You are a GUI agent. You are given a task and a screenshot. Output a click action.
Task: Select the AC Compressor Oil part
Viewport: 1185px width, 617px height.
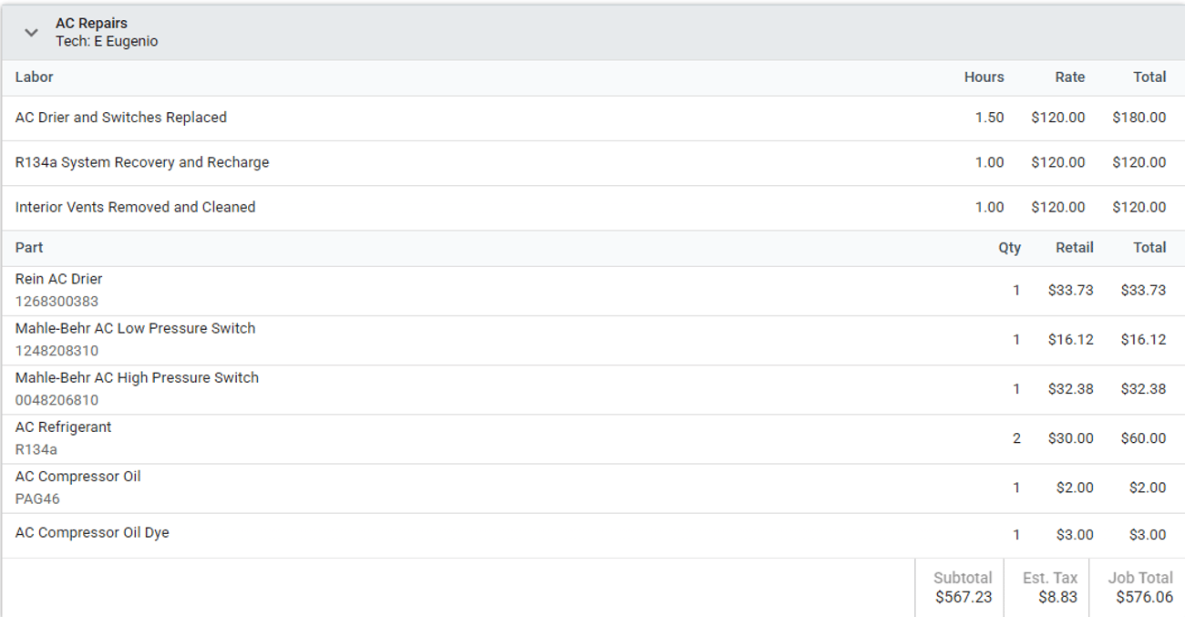[x=592, y=488]
